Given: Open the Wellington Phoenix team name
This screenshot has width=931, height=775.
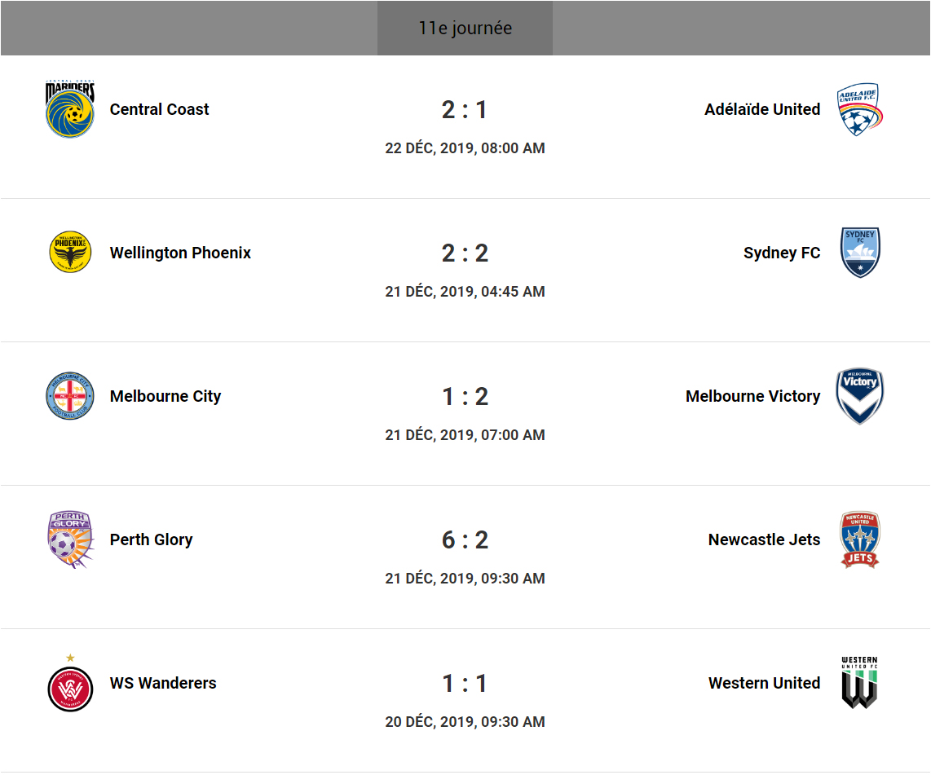Looking at the screenshot, I should click(x=180, y=253).
